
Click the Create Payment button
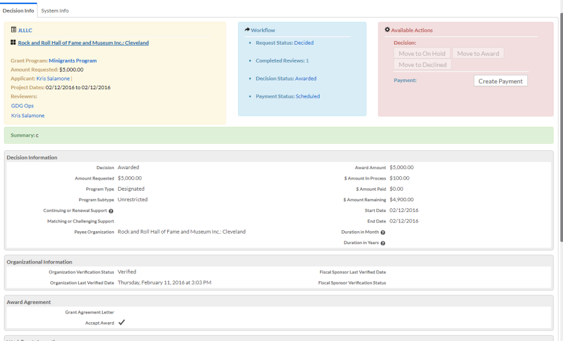(500, 80)
